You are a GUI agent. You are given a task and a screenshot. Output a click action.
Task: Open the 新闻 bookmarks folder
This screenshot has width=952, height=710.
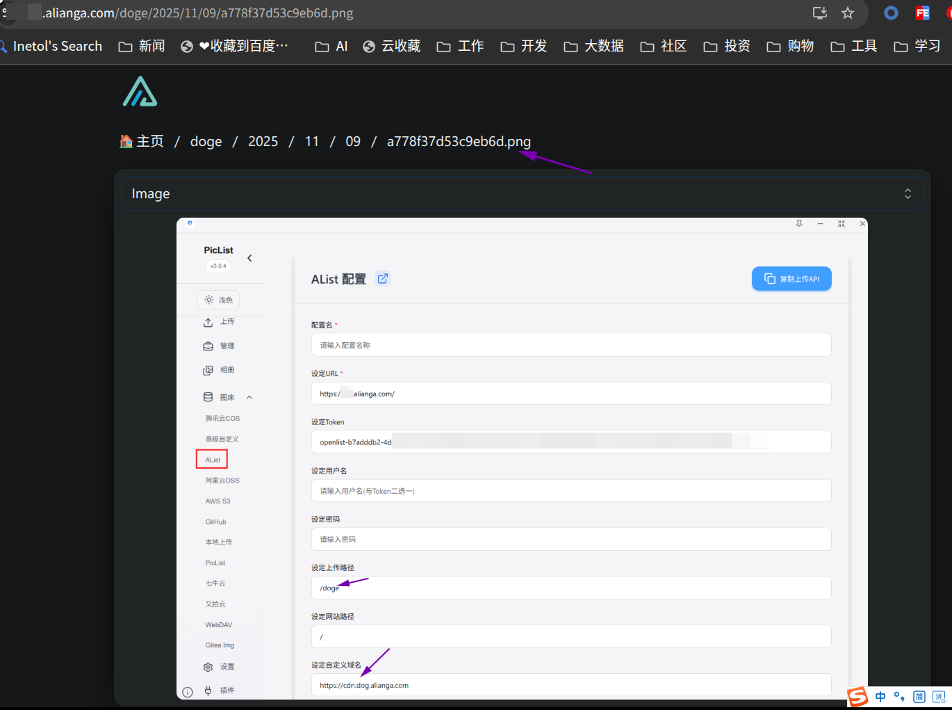[x=142, y=47]
